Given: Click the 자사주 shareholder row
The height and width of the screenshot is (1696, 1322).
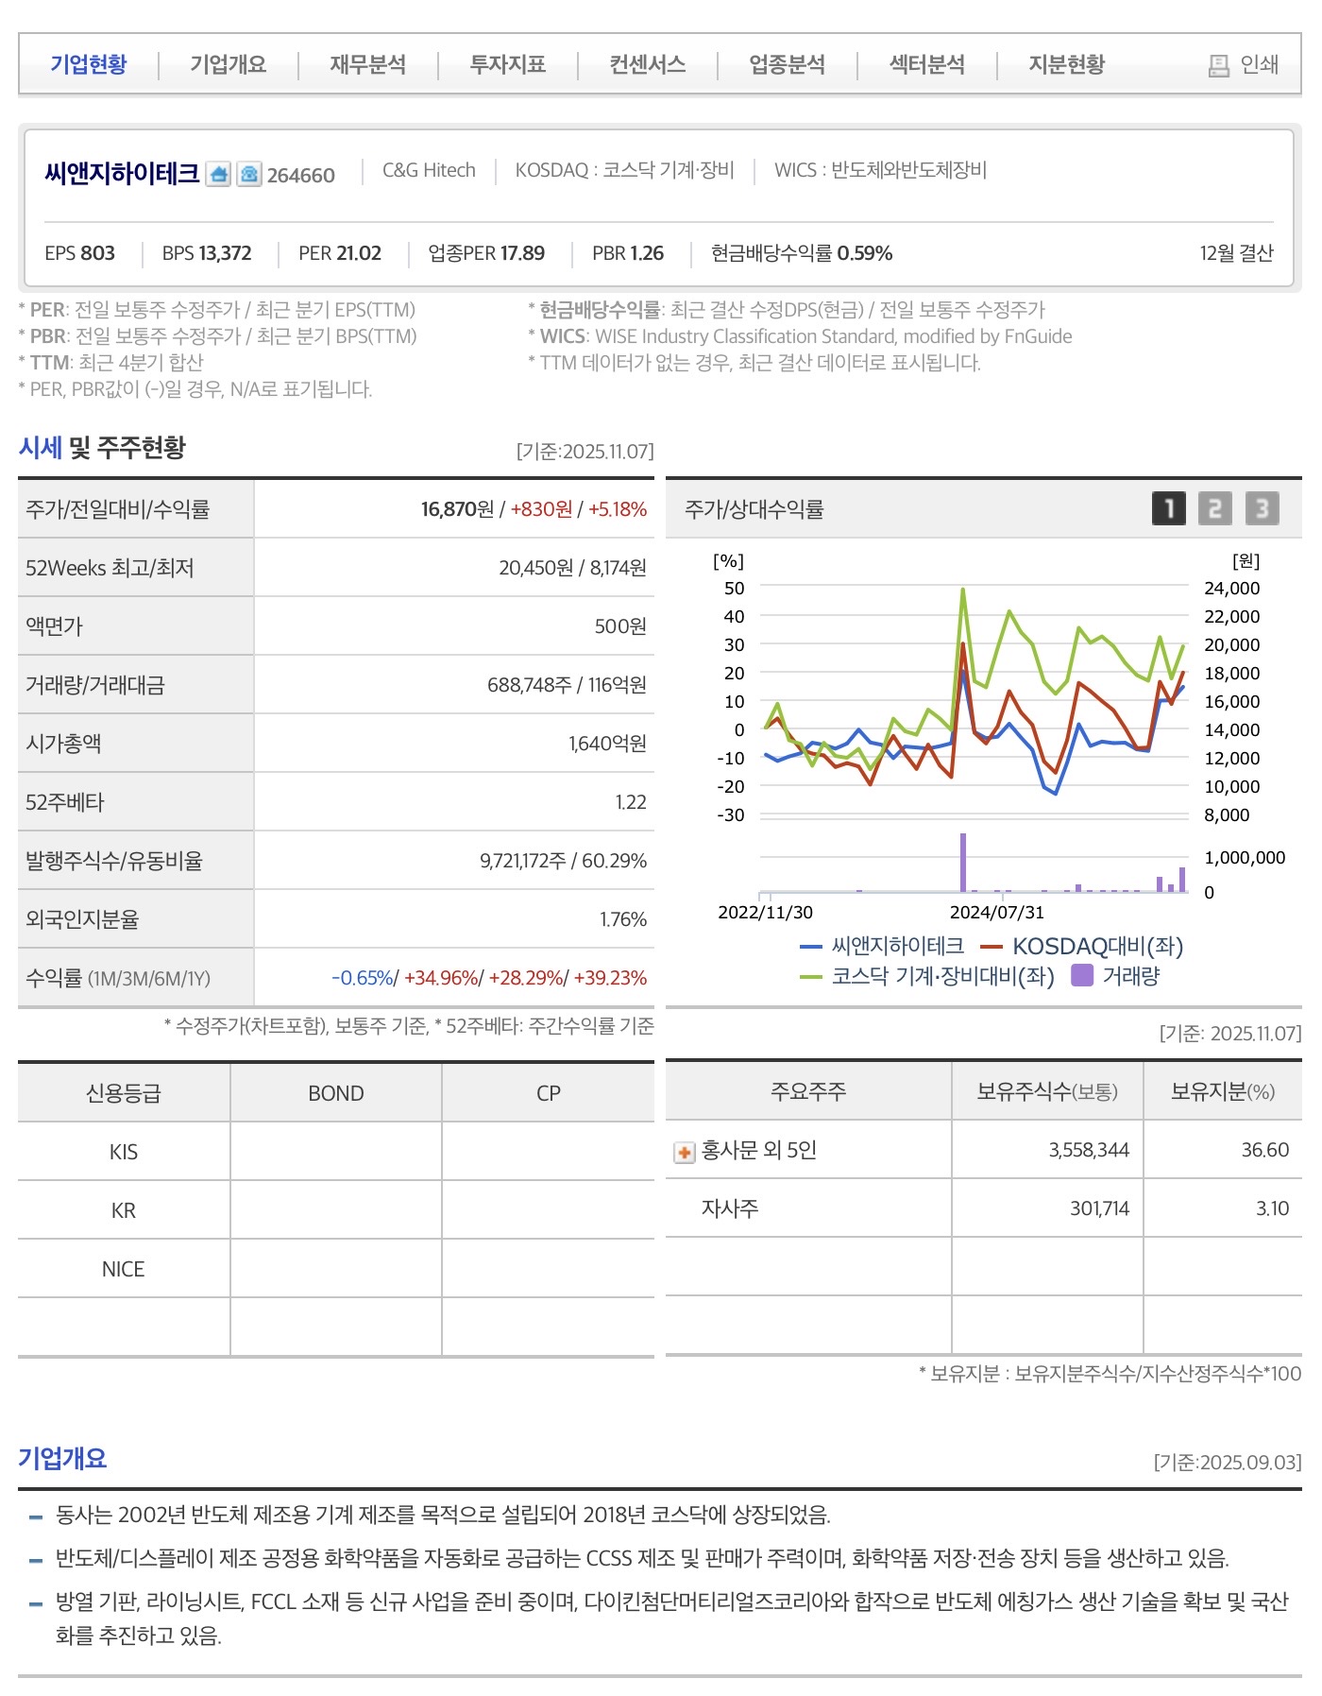Looking at the screenshot, I should point(984,1208).
